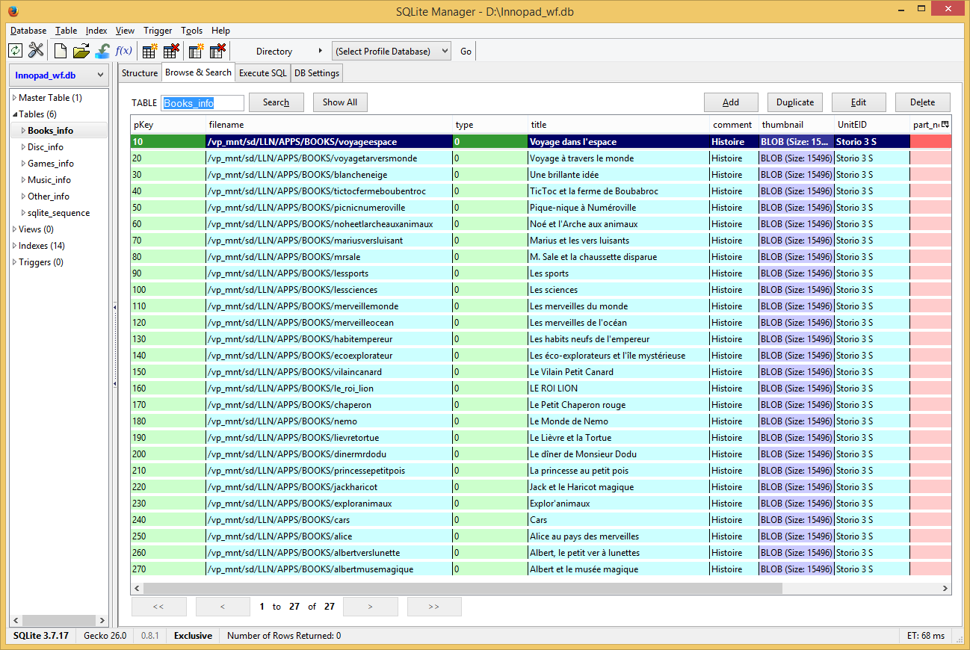
Task: Click the New Database page icon
Action: [x=61, y=51]
